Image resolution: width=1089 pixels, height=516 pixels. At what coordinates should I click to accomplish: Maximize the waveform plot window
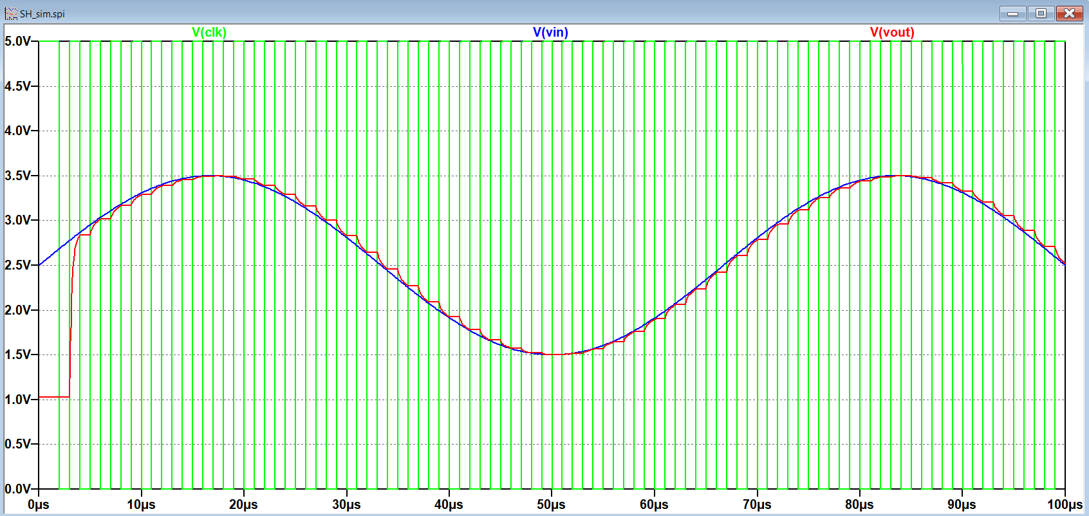pos(1041,14)
